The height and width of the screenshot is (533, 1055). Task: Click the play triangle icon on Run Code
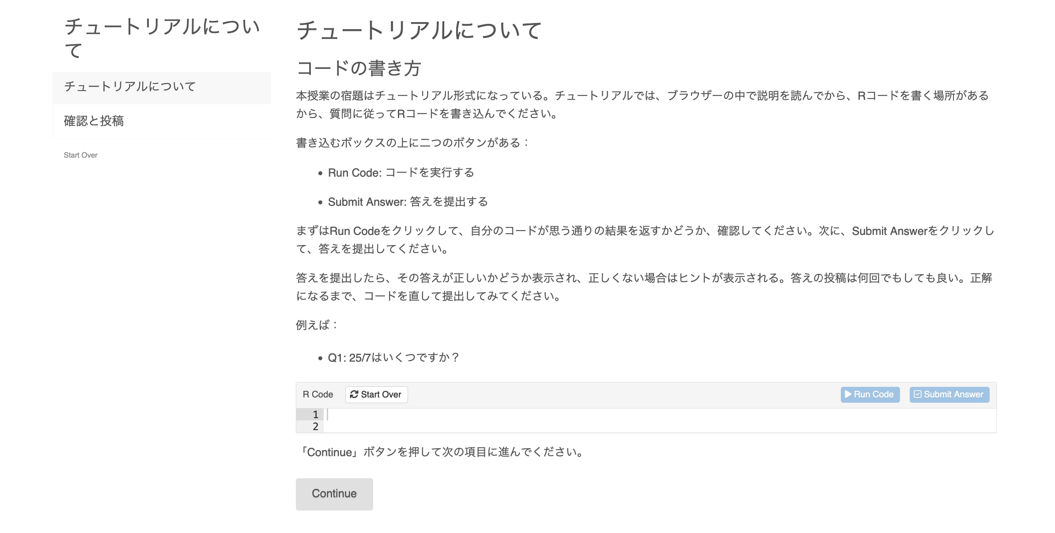tap(848, 394)
